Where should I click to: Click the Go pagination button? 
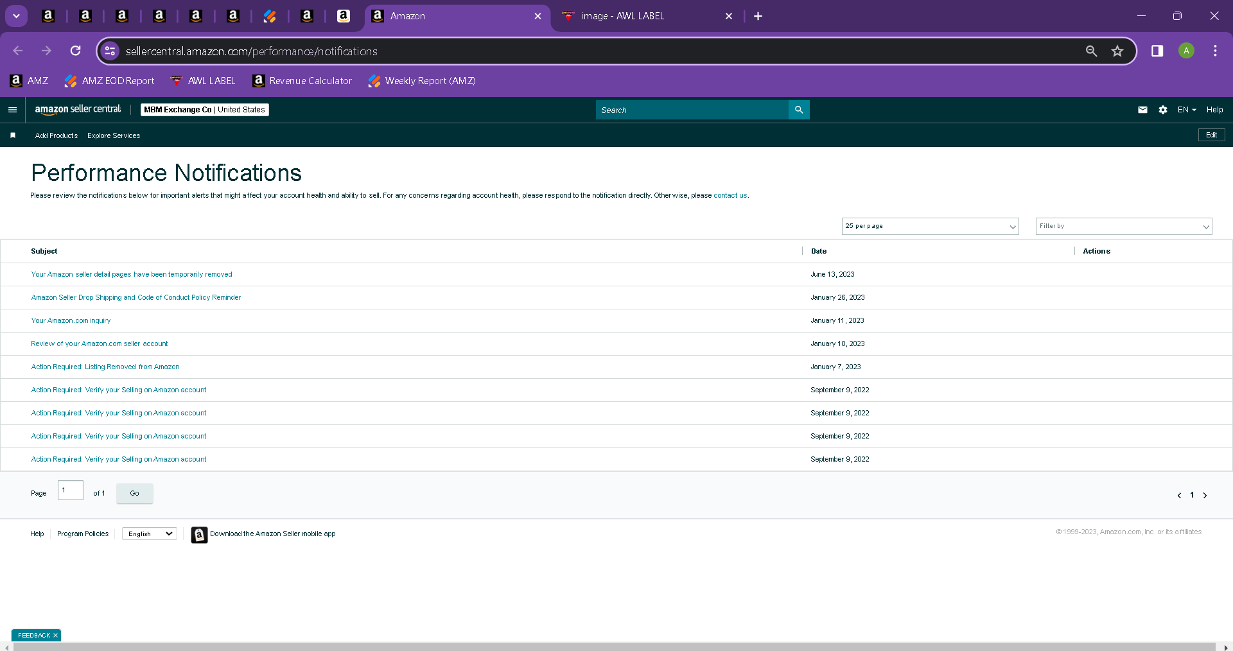pyautogui.click(x=135, y=493)
